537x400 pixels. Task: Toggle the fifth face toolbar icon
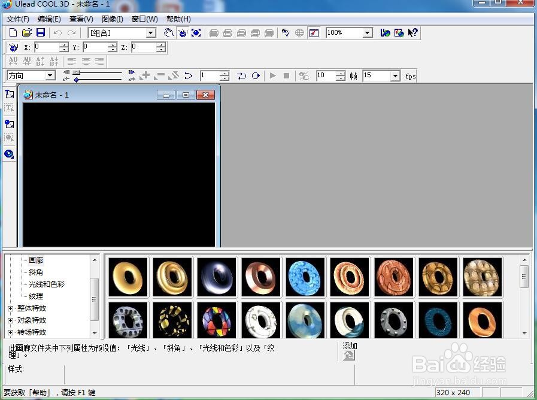269,33
